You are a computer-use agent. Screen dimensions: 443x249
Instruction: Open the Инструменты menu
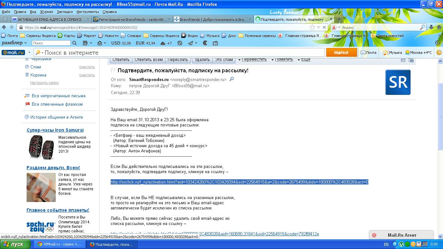(x=88, y=12)
